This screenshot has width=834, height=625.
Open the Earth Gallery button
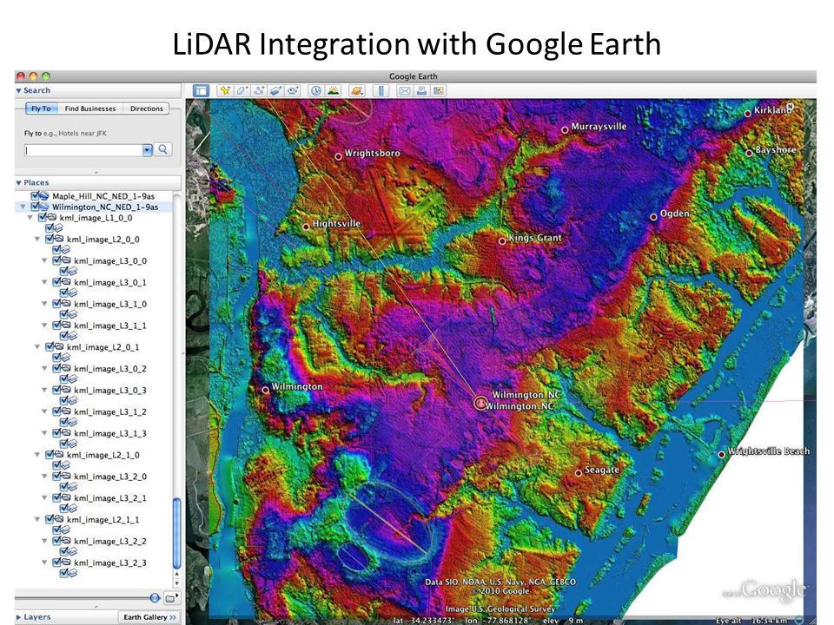click(x=149, y=617)
